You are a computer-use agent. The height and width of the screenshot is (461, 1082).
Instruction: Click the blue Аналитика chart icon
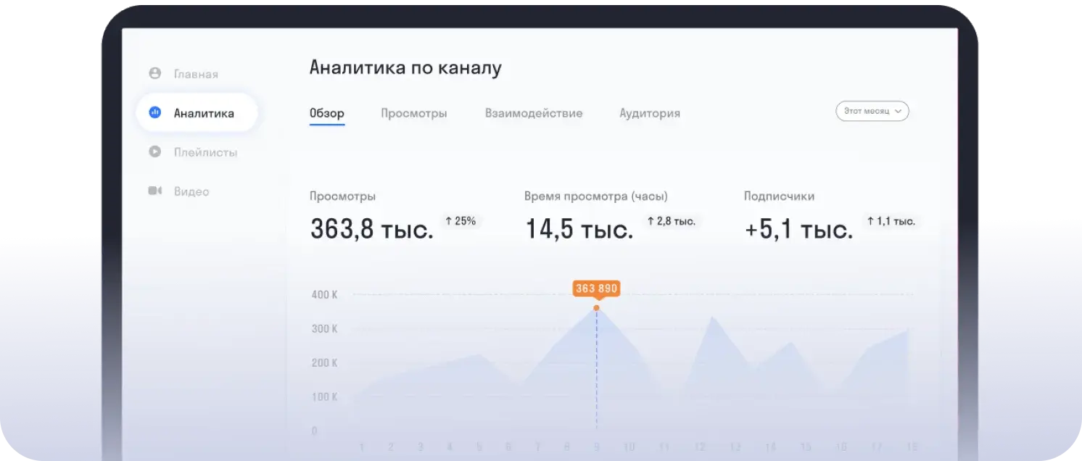[x=154, y=112]
